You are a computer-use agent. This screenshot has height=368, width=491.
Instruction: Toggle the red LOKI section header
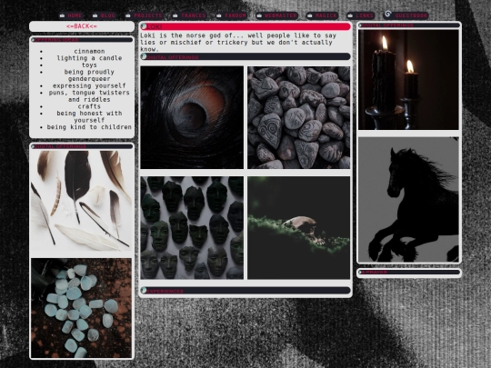coord(245,26)
